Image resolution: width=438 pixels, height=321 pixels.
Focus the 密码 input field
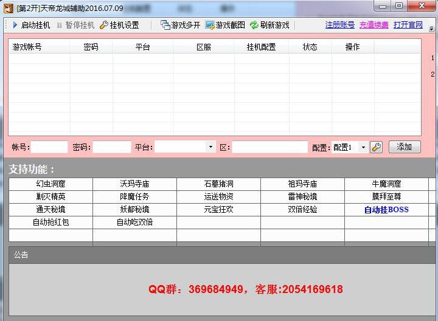point(112,147)
